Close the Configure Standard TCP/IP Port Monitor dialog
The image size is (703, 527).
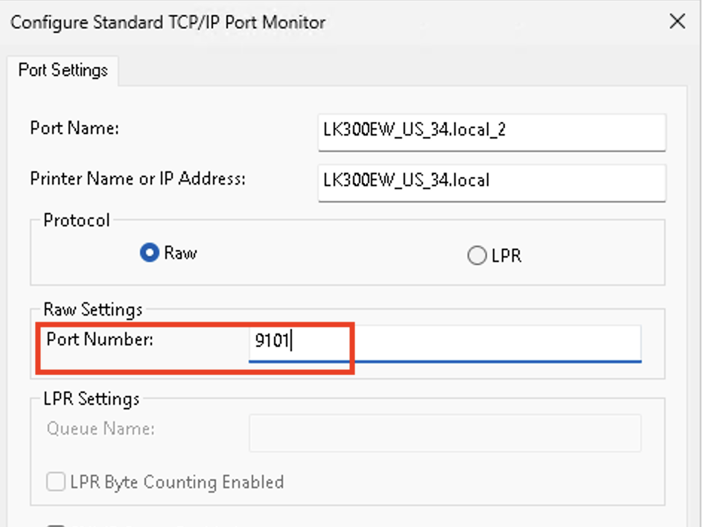pyautogui.click(x=677, y=22)
